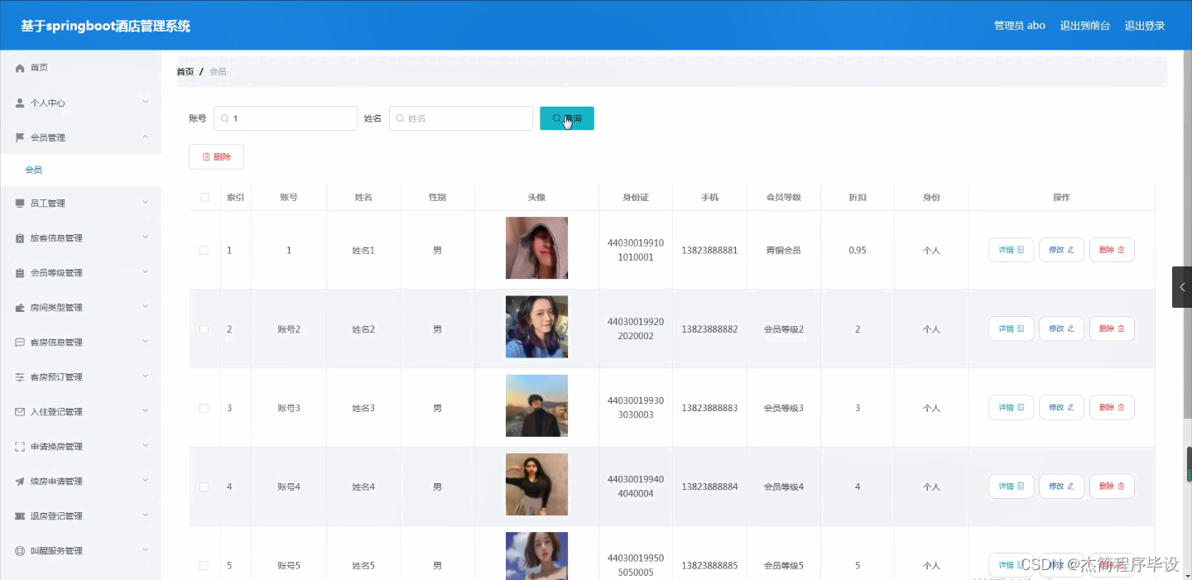Click 管理员 abo in the top bar

click(1019, 25)
